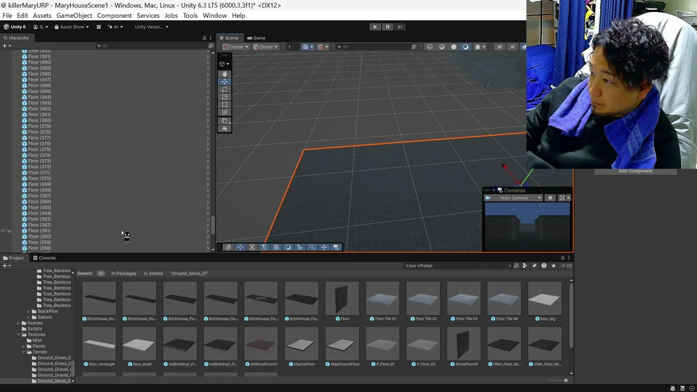The width and height of the screenshot is (697, 392).
Task: Select the Scale tool
Action: point(224,97)
